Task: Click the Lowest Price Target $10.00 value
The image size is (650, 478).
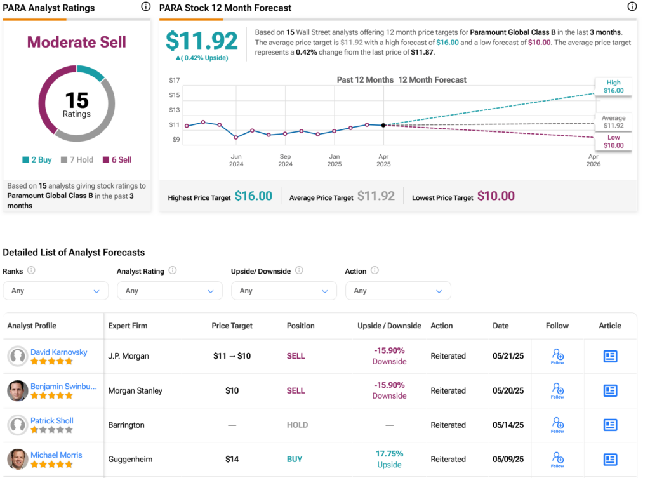Action: (496, 196)
